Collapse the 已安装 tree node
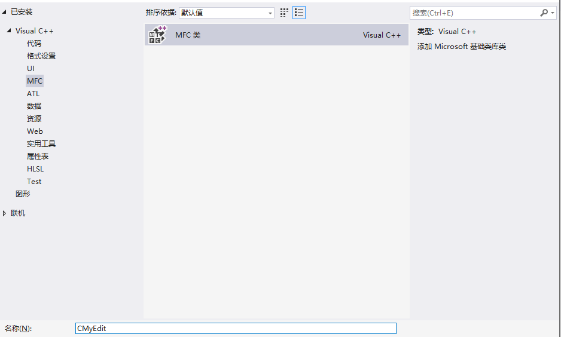This screenshot has height=337, width=561. coord(4,12)
